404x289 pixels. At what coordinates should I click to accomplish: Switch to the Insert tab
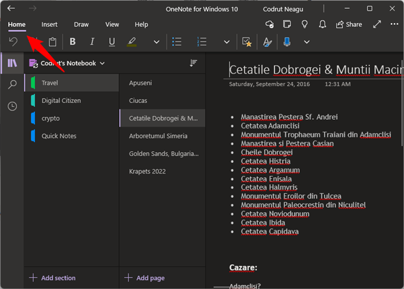point(49,24)
